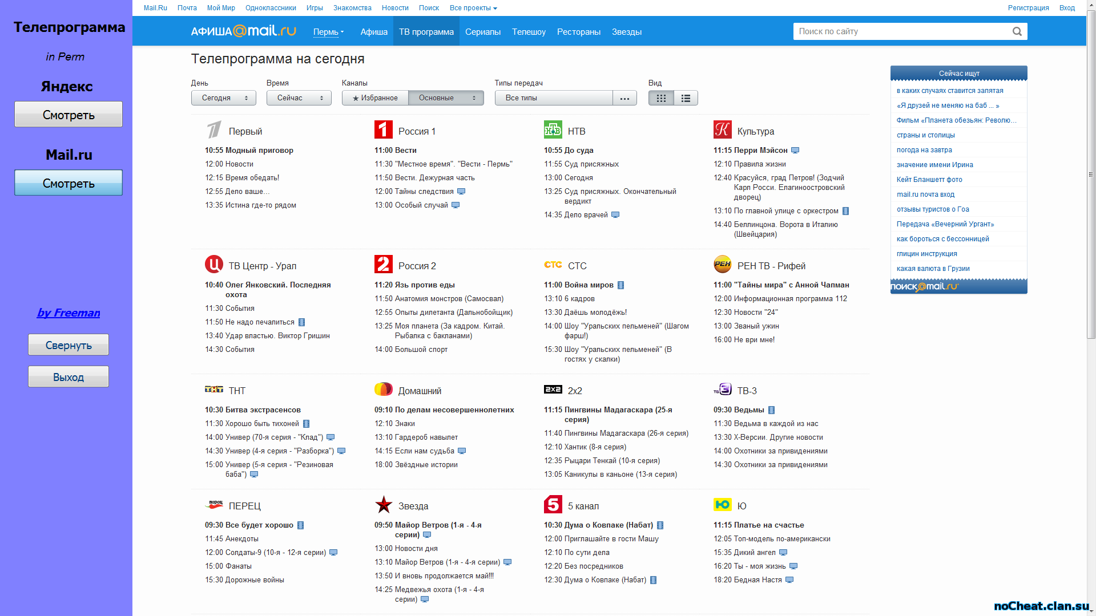This screenshot has width=1096, height=616.
Task: Click Смотреть button under Яндекс
Action: (x=68, y=114)
